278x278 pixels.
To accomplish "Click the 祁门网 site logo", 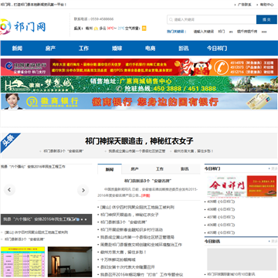I will [x=23, y=27].
